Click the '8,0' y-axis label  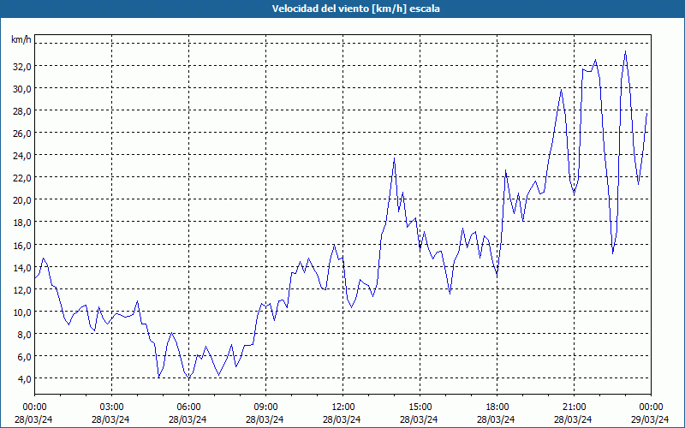pyautogui.click(x=23, y=334)
